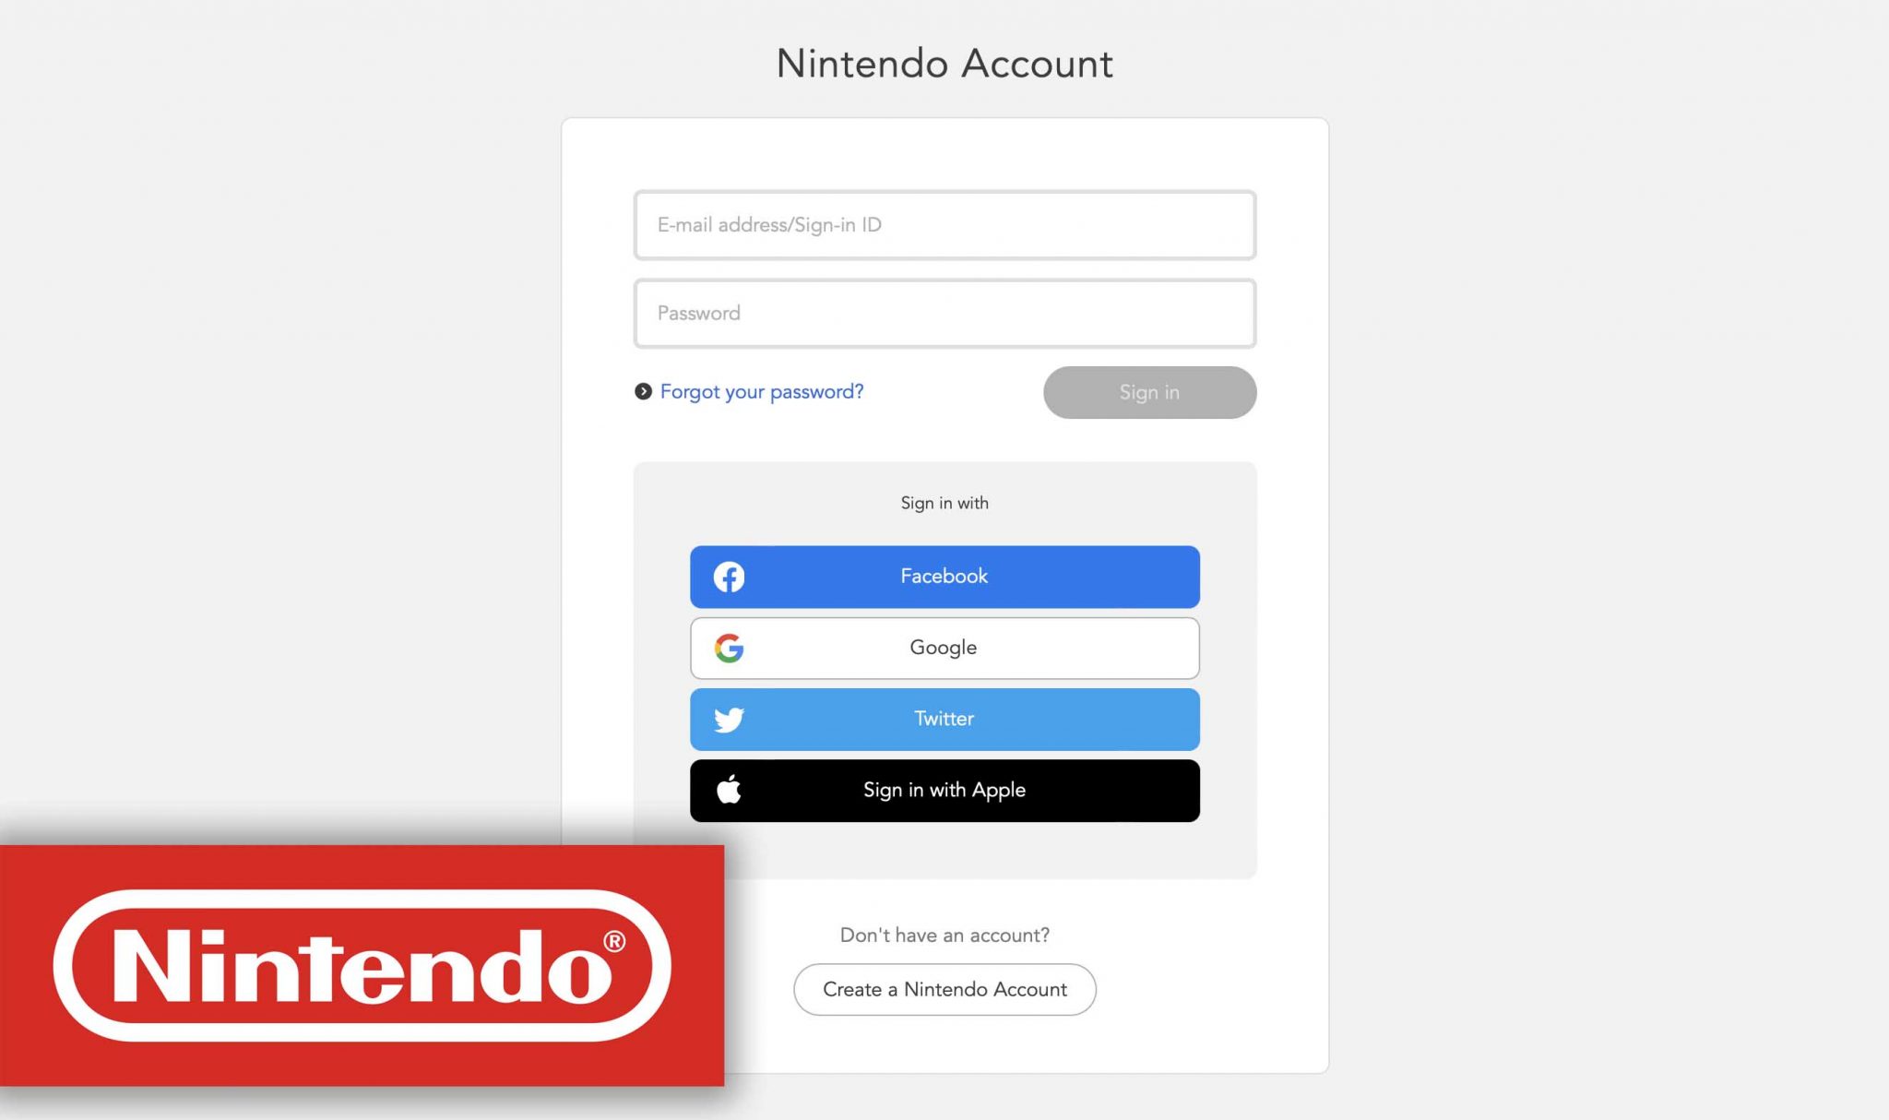Screen dimensions: 1889x1120
Task: Select the Password input field
Action: click(944, 312)
